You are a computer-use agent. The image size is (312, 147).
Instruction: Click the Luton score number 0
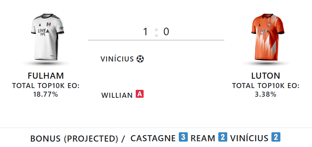pos(166,32)
